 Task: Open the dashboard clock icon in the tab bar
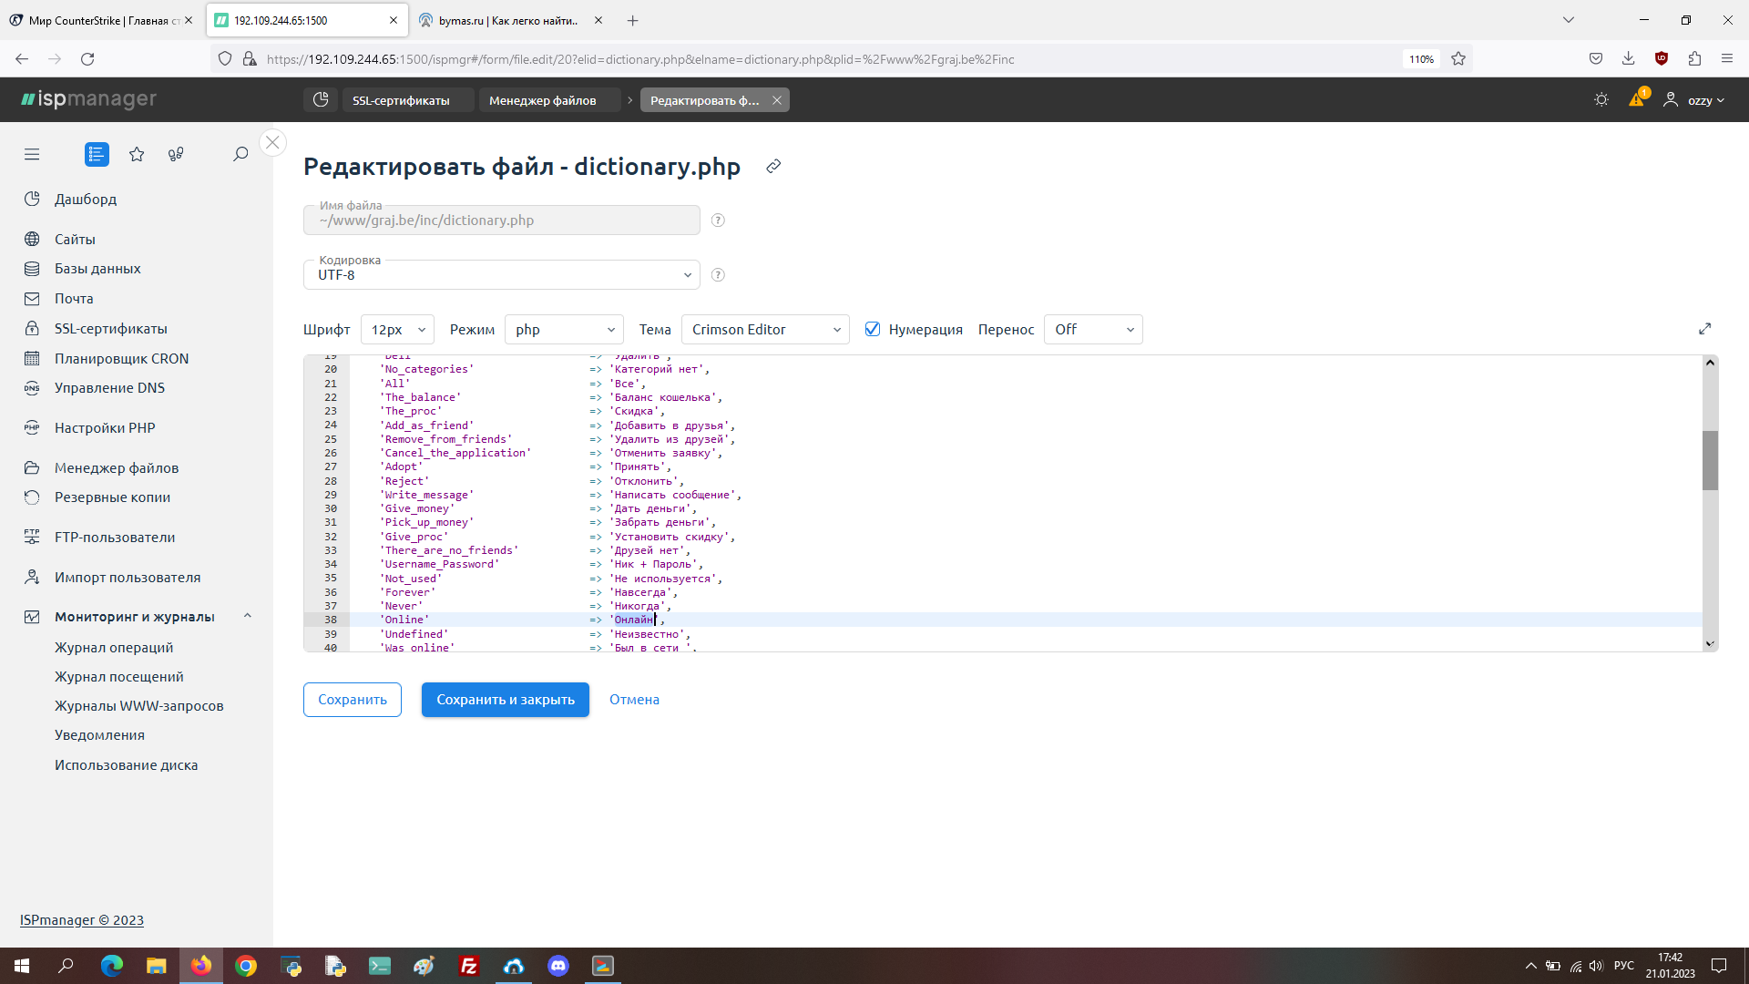pos(321,100)
